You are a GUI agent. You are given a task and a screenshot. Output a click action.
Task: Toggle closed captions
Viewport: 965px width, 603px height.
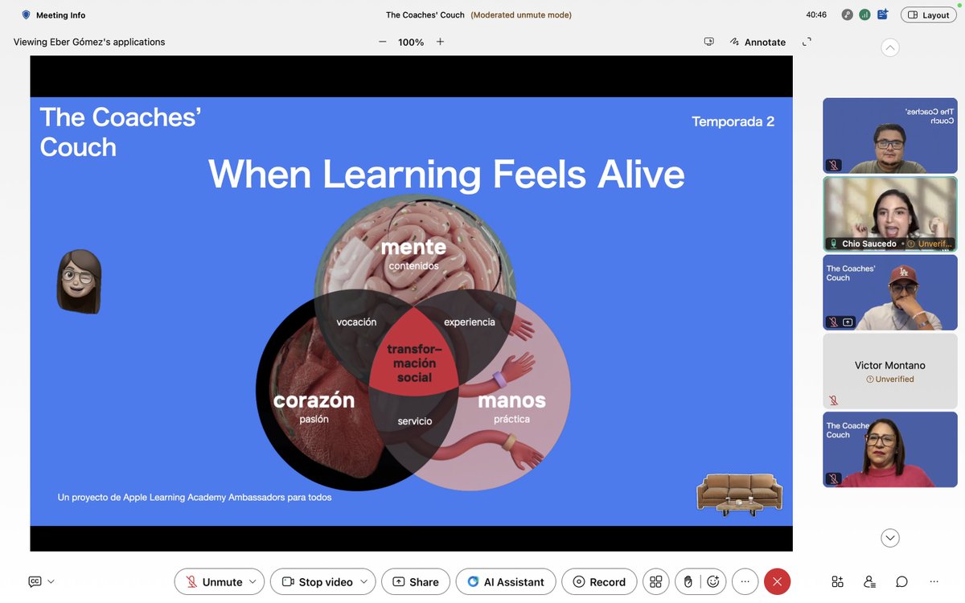click(35, 581)
